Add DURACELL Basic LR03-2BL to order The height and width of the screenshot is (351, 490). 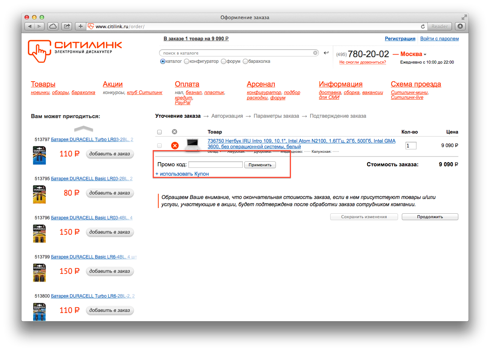tap(110, 193)
